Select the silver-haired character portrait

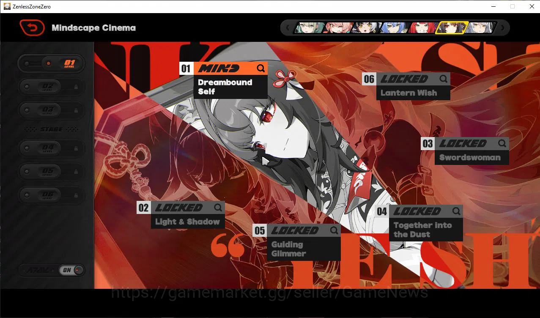(481, 28)
